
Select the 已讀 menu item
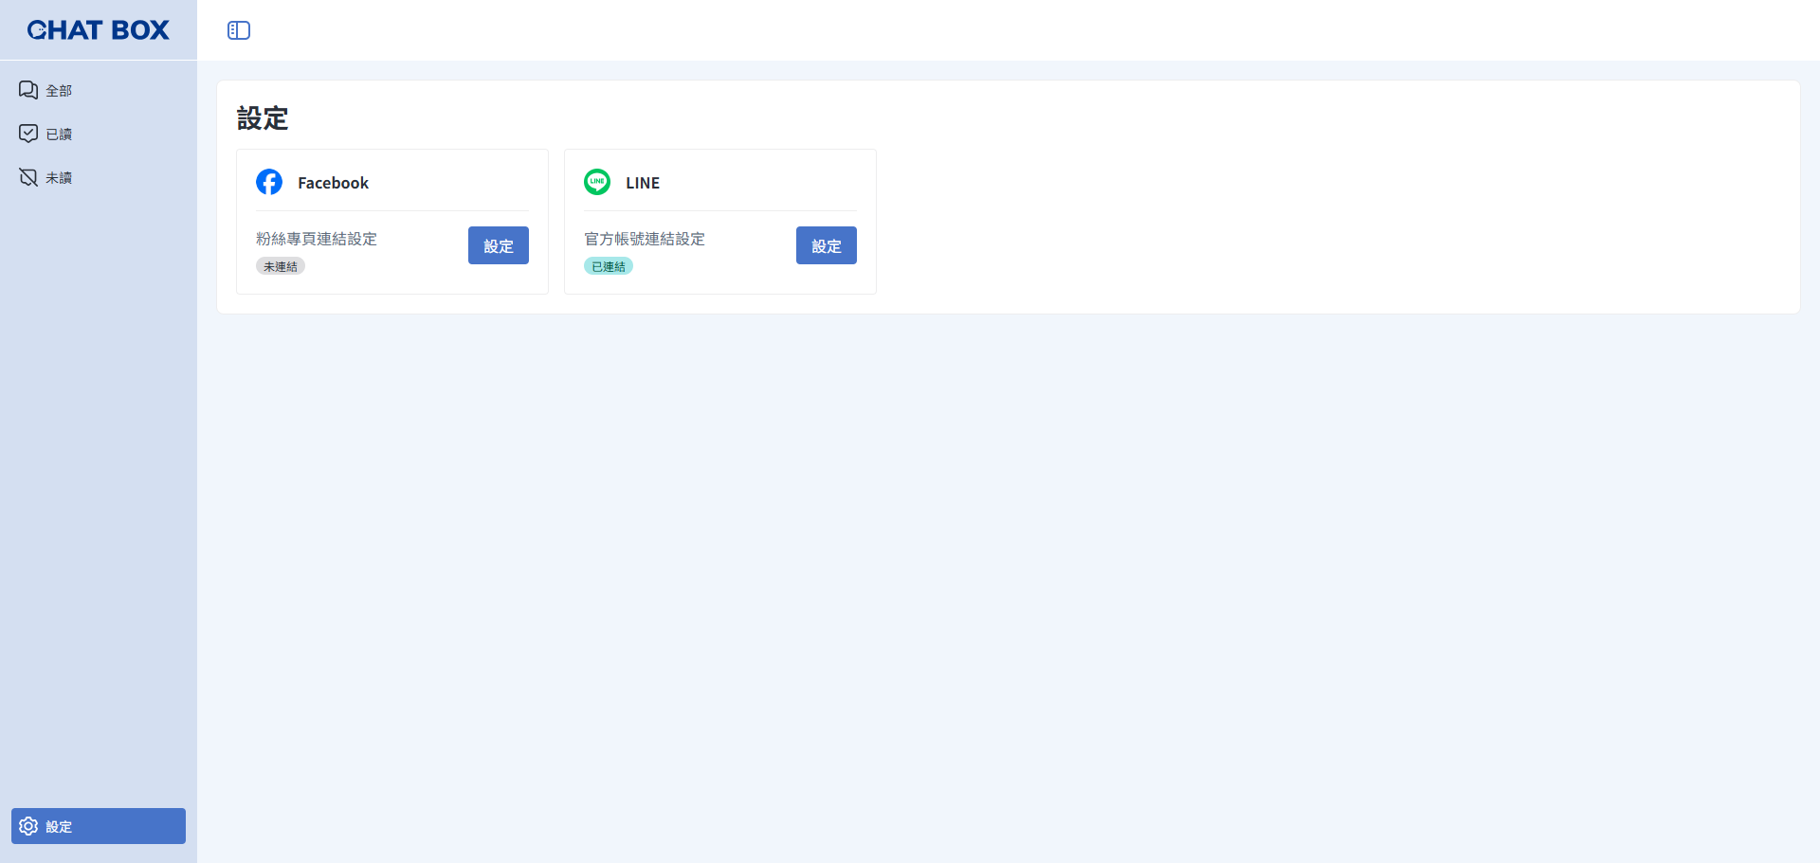click(99, 134)
